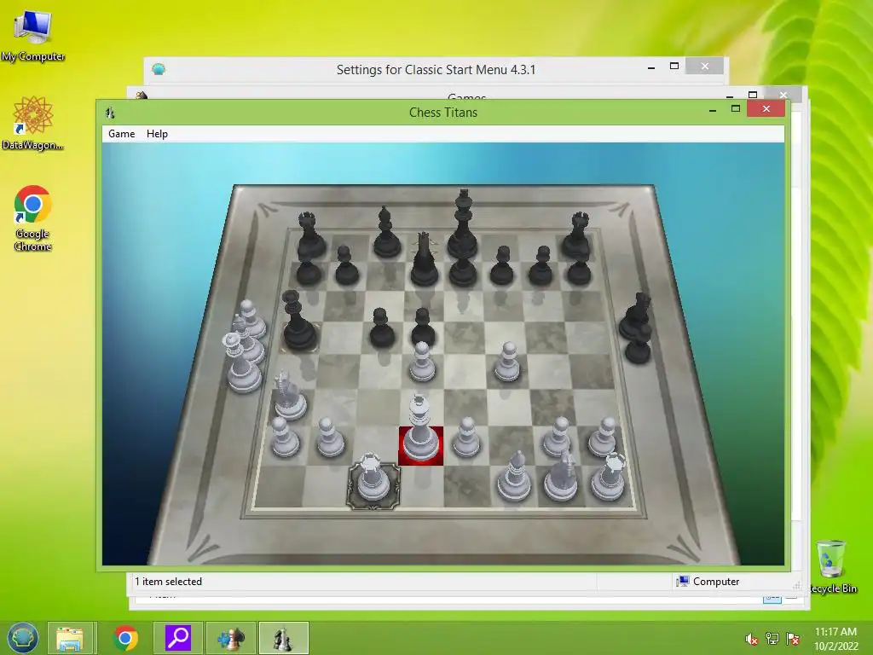Select the white pawn on g2

558,438
